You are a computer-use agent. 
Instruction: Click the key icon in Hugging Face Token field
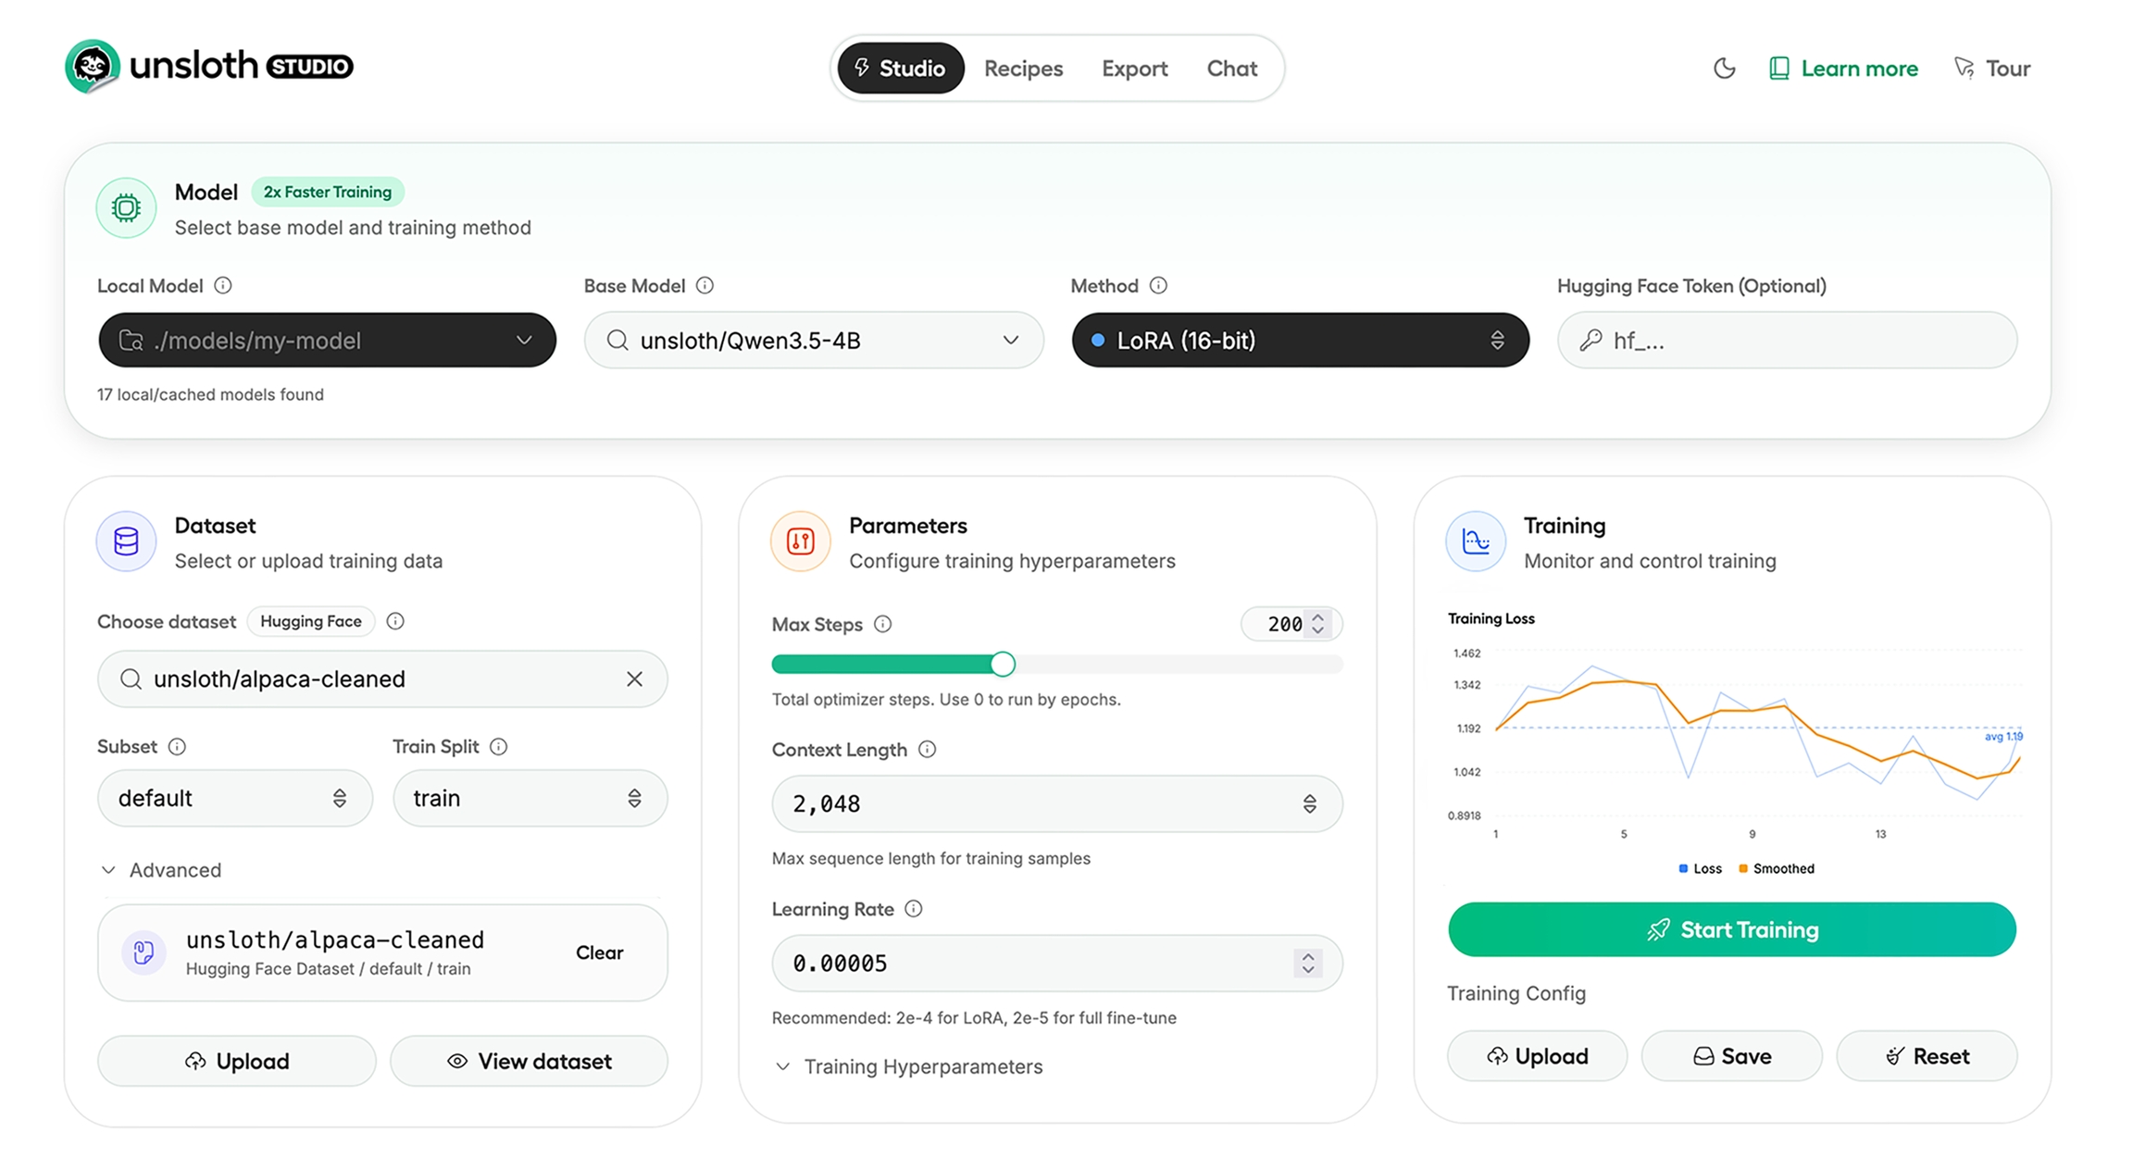[1590, 340]
